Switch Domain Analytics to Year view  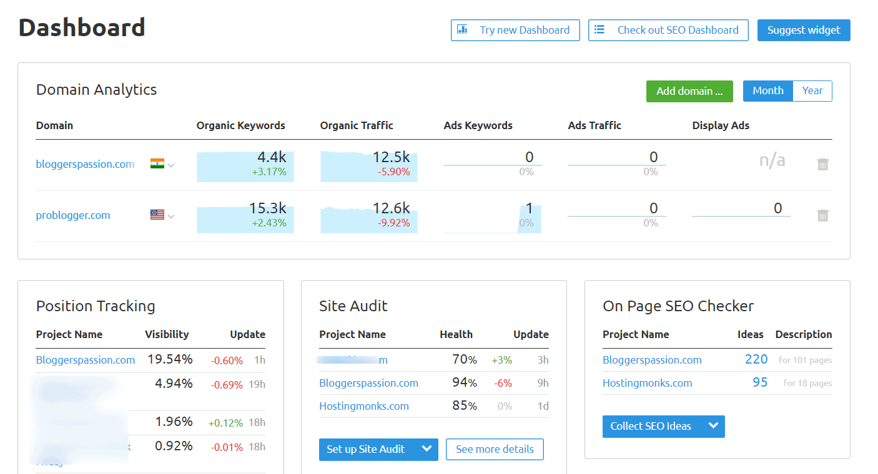(812, 91)
